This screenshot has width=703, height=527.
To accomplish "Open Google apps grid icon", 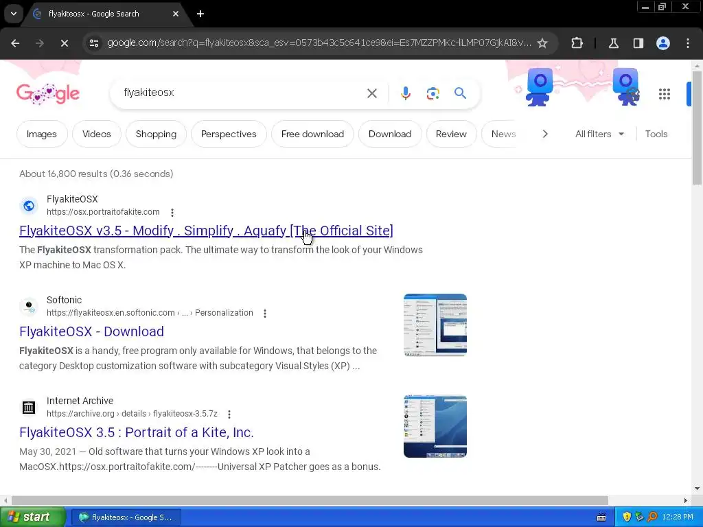I will 665,93.
